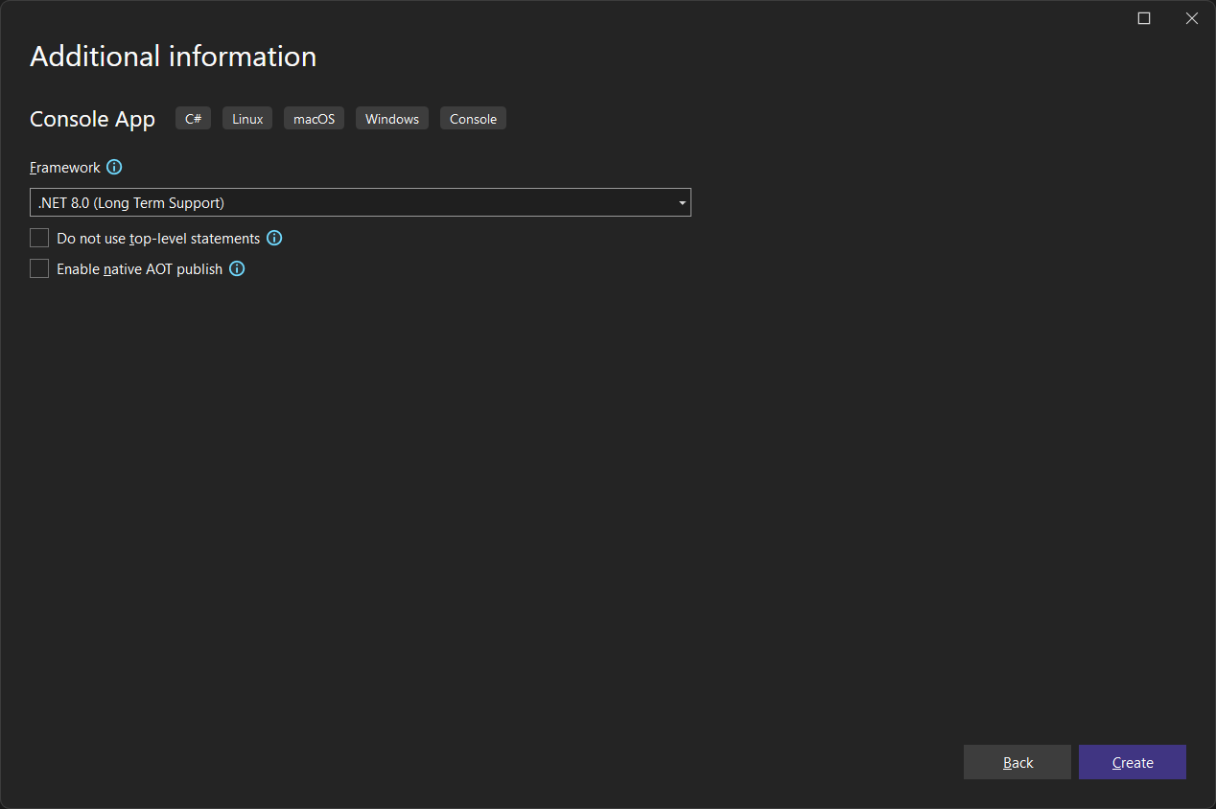Click the info icon beside Framework label
Viewport: 1216px width, 809px height.
114,167
